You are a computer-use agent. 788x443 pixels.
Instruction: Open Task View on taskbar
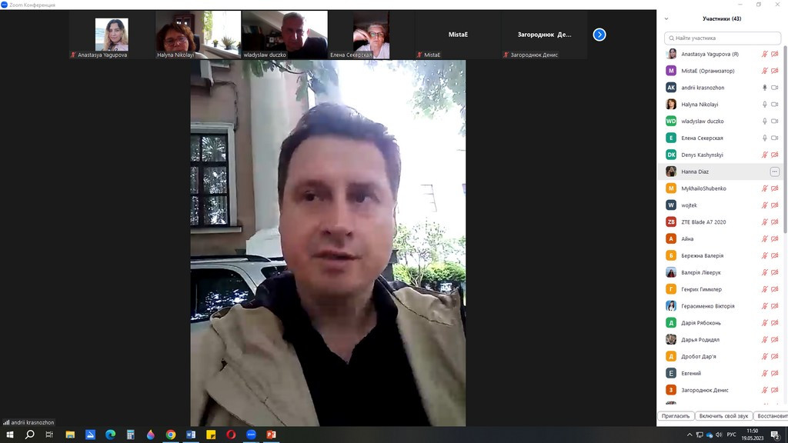pyautogui.click(x=49, y=435)
